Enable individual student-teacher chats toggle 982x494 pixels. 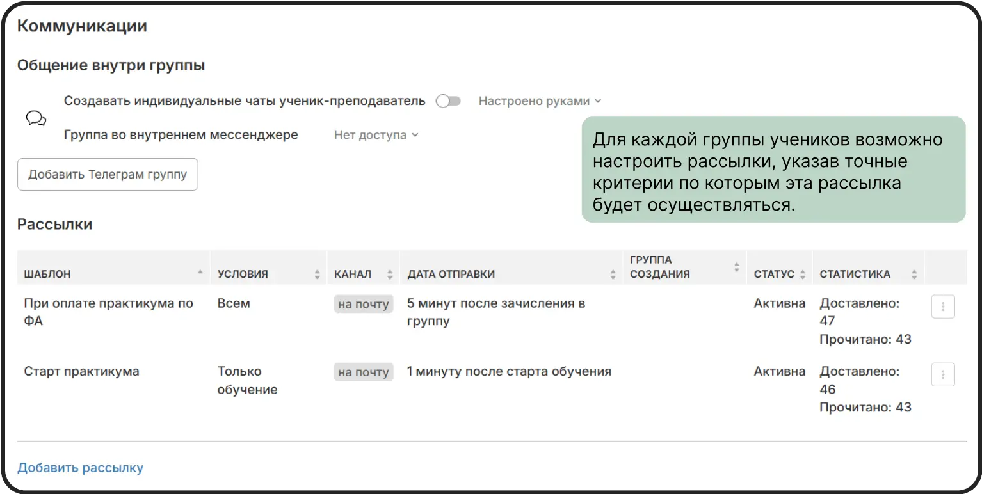click(447, 100)
